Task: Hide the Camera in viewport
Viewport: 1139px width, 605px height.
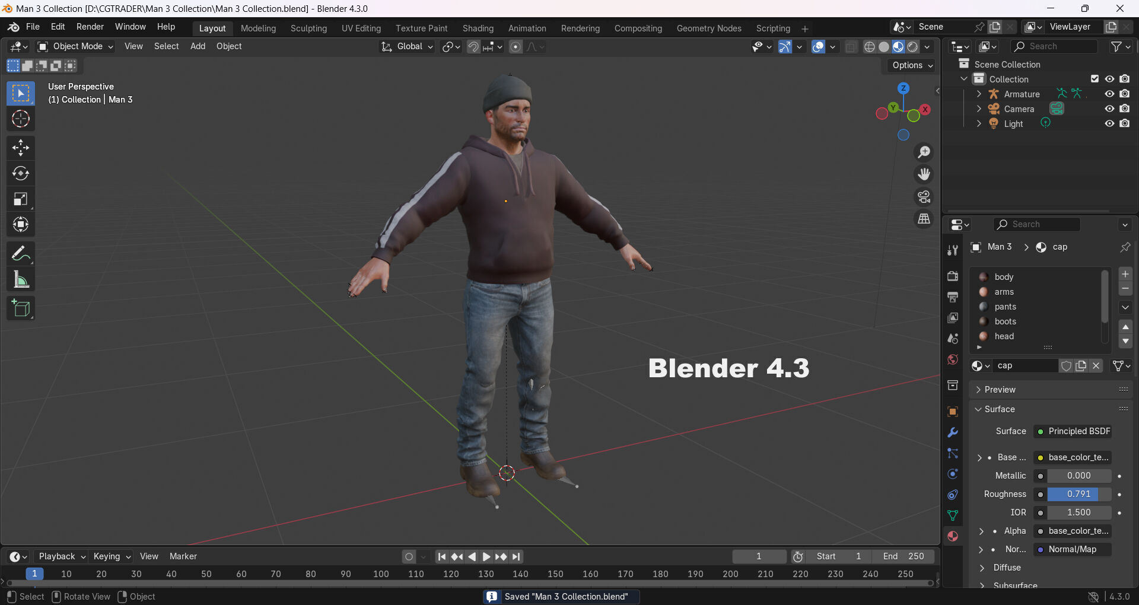Action: coord(1109,109)
